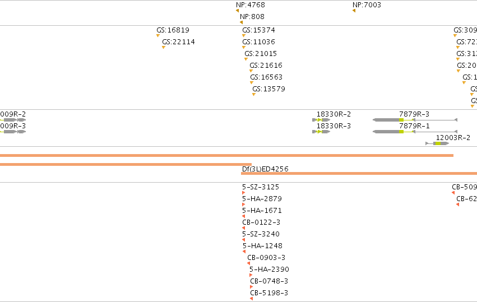
Task: Select the NP:7003 marker label
Action: click(367, 5)
